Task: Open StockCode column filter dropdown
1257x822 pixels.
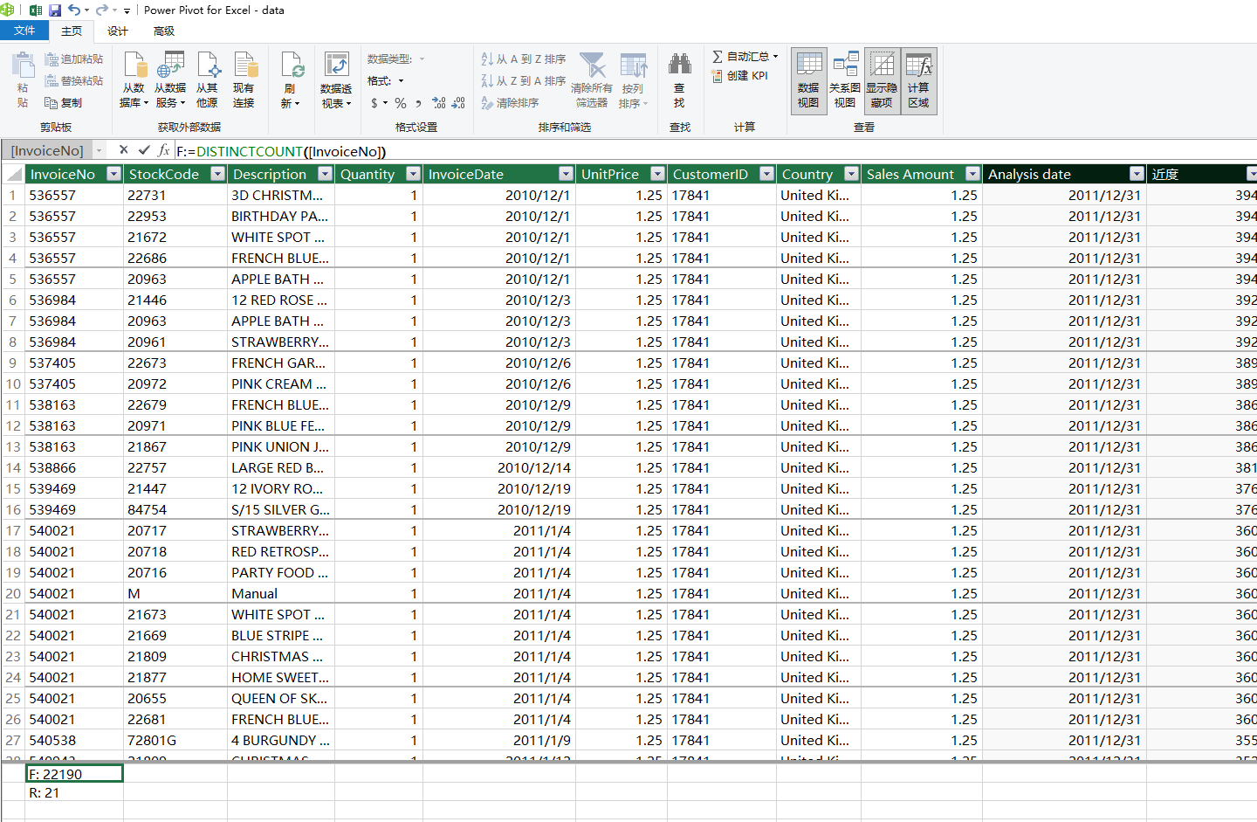Action: [218, 174]
